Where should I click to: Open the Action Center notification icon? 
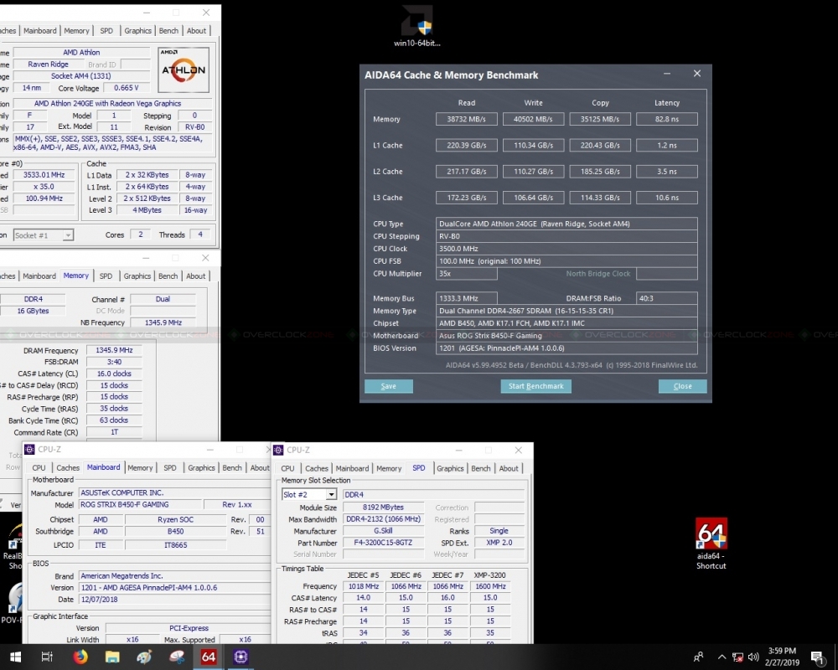[x=819, y=657]
